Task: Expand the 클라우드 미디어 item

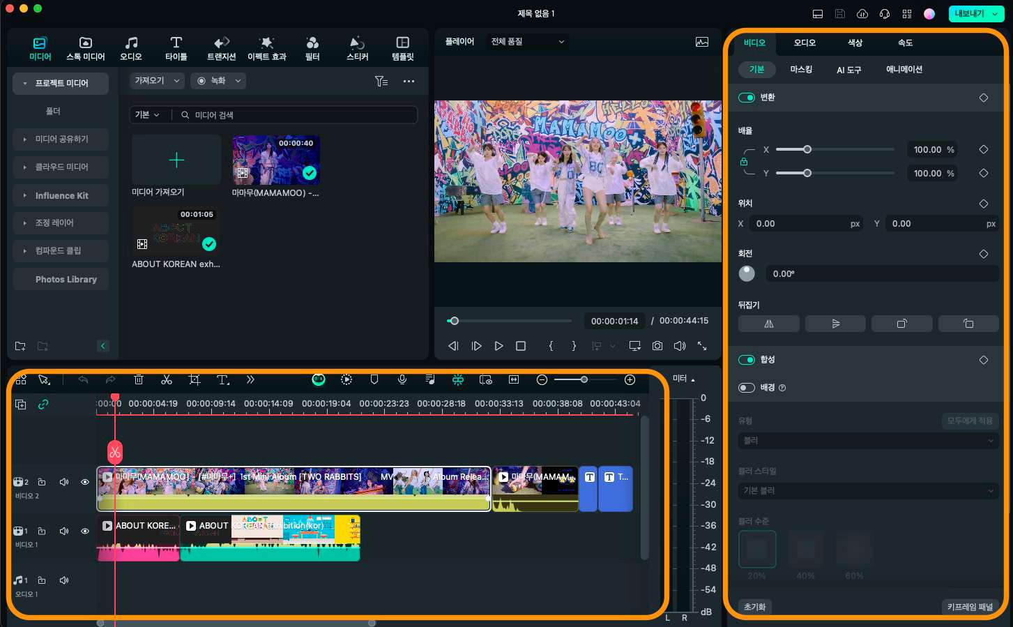Action: (61, 167)
